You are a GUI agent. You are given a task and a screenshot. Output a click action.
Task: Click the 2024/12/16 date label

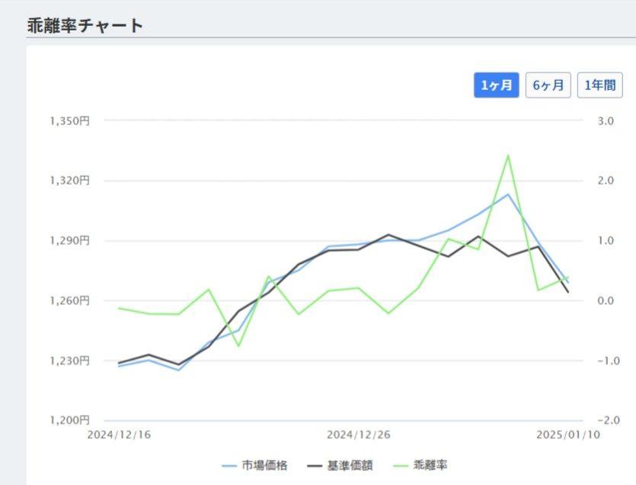coord(119,435)
